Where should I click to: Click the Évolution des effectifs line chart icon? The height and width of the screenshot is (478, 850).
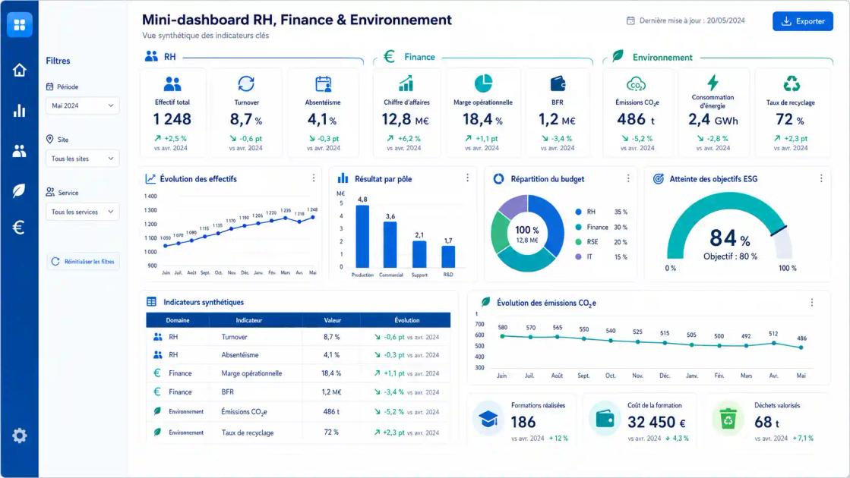click(150, 178)
